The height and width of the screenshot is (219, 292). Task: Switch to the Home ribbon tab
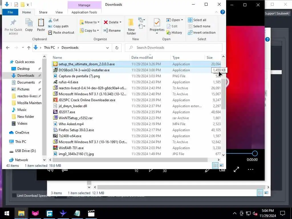click(27, 12)
